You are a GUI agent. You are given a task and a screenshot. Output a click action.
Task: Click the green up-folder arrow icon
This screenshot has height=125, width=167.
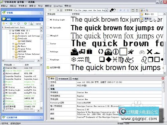click(x=25, y=24)
